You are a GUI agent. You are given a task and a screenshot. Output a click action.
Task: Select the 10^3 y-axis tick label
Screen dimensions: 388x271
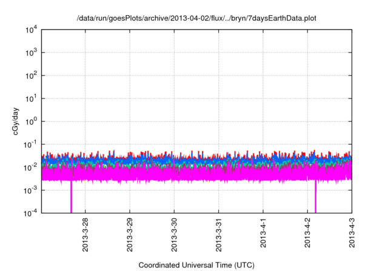[31, 53]
